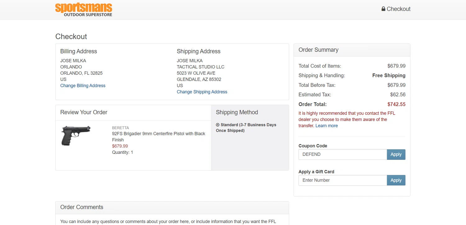Image resolution: width=466 pixels, height=225 pixels.
Task: Select the Standard shipping radio button
Action: pos(218,125)
